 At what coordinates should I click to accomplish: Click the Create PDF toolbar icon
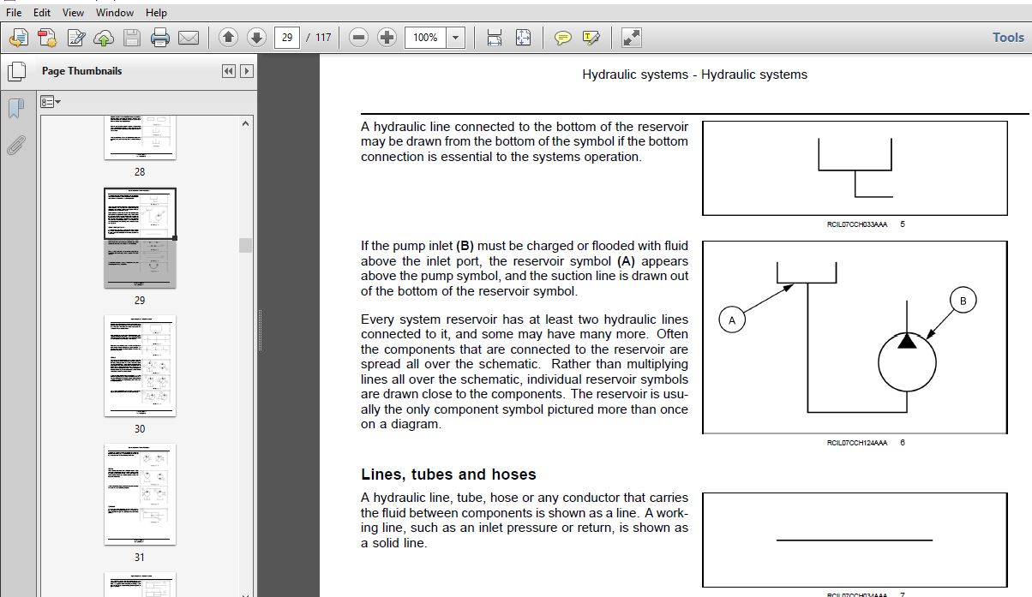19,38
